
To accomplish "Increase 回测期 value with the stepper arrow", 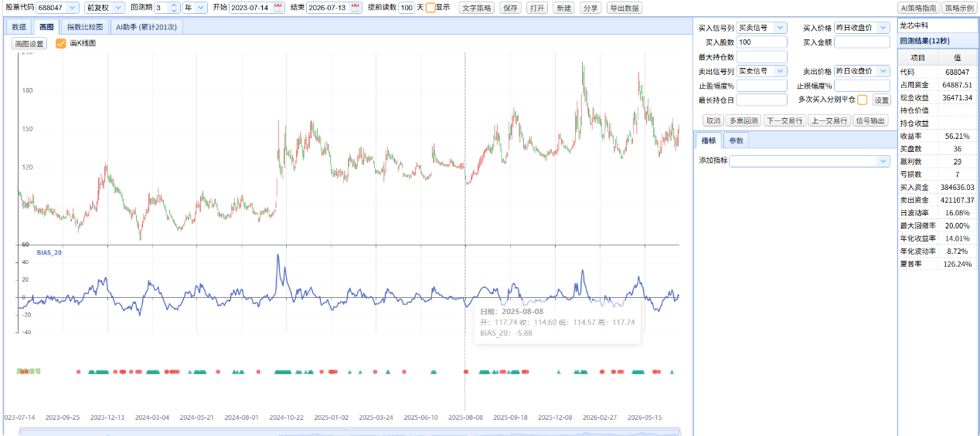I will click(175, 5).
